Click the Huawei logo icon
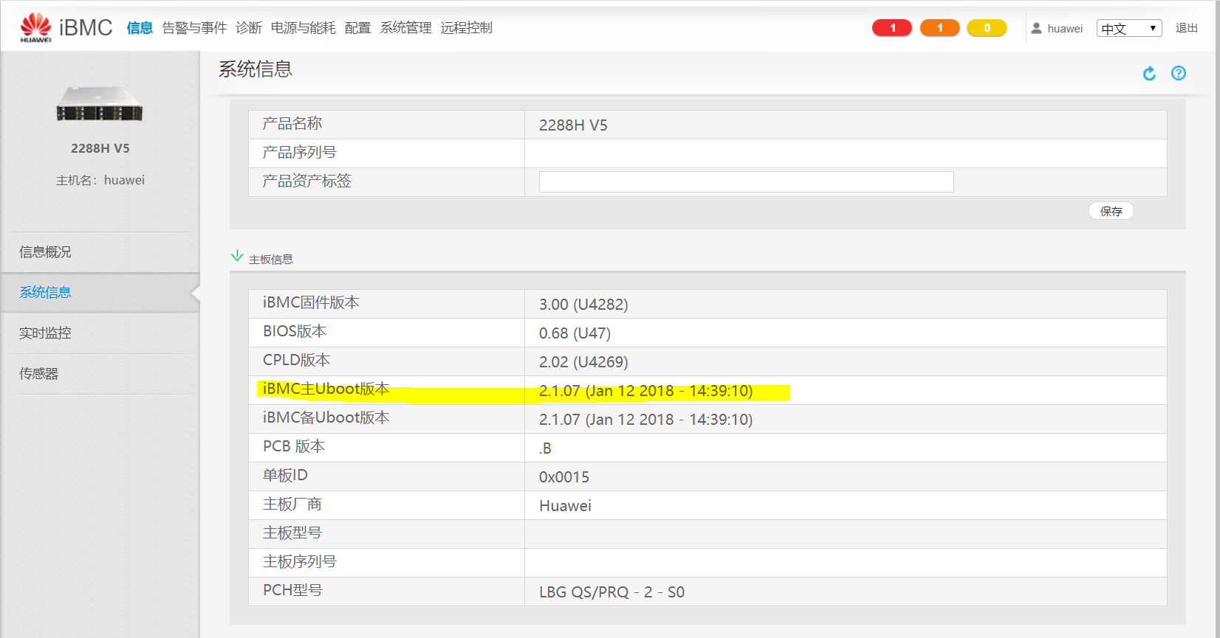Image resolution: width=1220 pixels, height=638 pixels. pyautogui.click(x=35, y=27)
